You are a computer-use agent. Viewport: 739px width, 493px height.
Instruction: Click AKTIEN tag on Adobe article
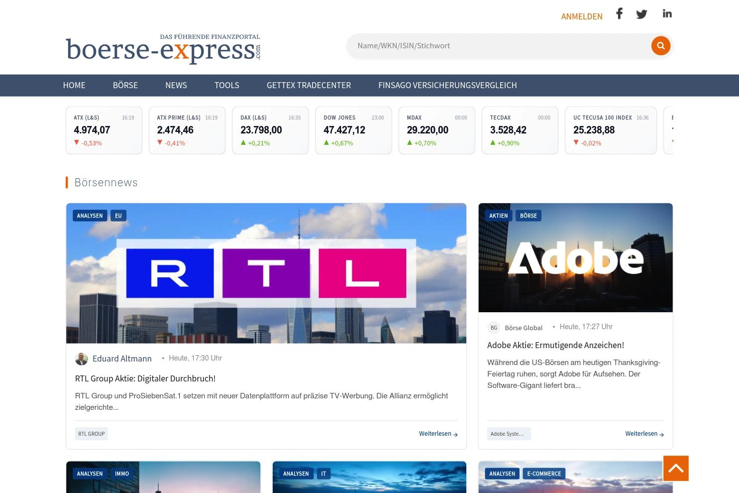(x=499, y=216)
